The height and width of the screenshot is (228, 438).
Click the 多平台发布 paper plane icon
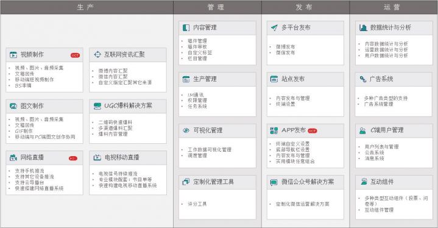(274, 27)
